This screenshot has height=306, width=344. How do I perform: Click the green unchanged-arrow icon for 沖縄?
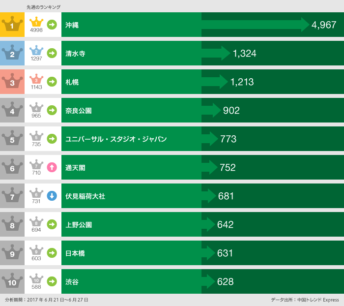pos(52,25)
